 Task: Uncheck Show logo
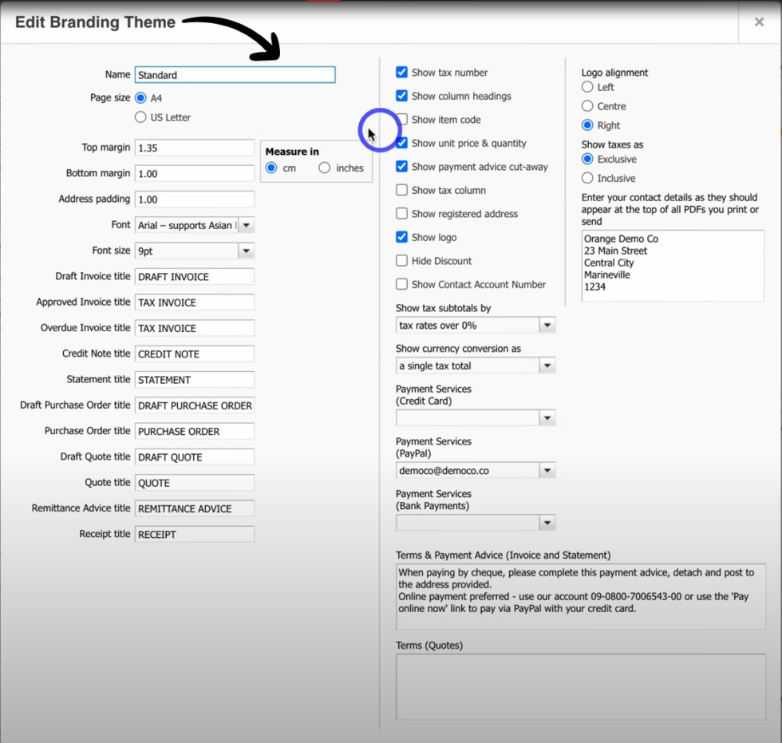click(x=401, y=237)
